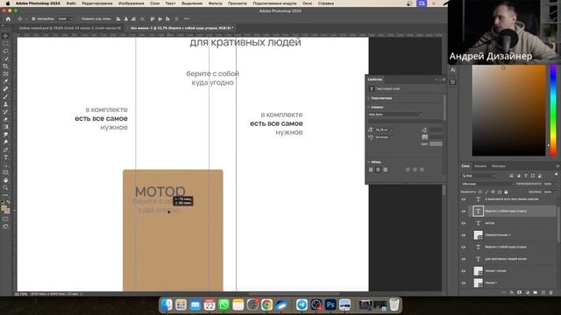Left-align text in paragraph section
The image size is (561, 315).
[371, 170]
